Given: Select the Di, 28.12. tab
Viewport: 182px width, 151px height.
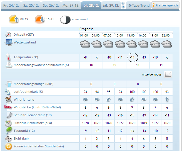Looking at the screenshot, I should point(91,5).
